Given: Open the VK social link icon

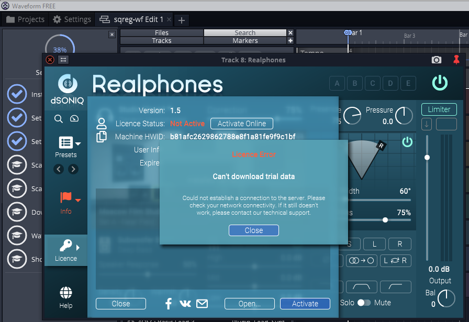Looking at the screenshot, I should (185, 304).
